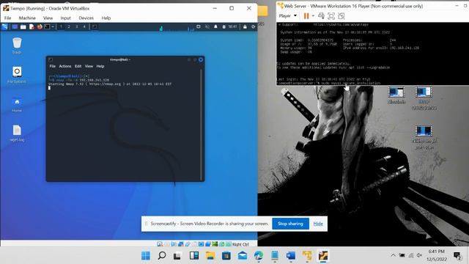The width and height of the screenshot is (469, 264).
Task: Expand the terminal launcher dropdown arrow in Kali panel
Action: coord(53,27)
